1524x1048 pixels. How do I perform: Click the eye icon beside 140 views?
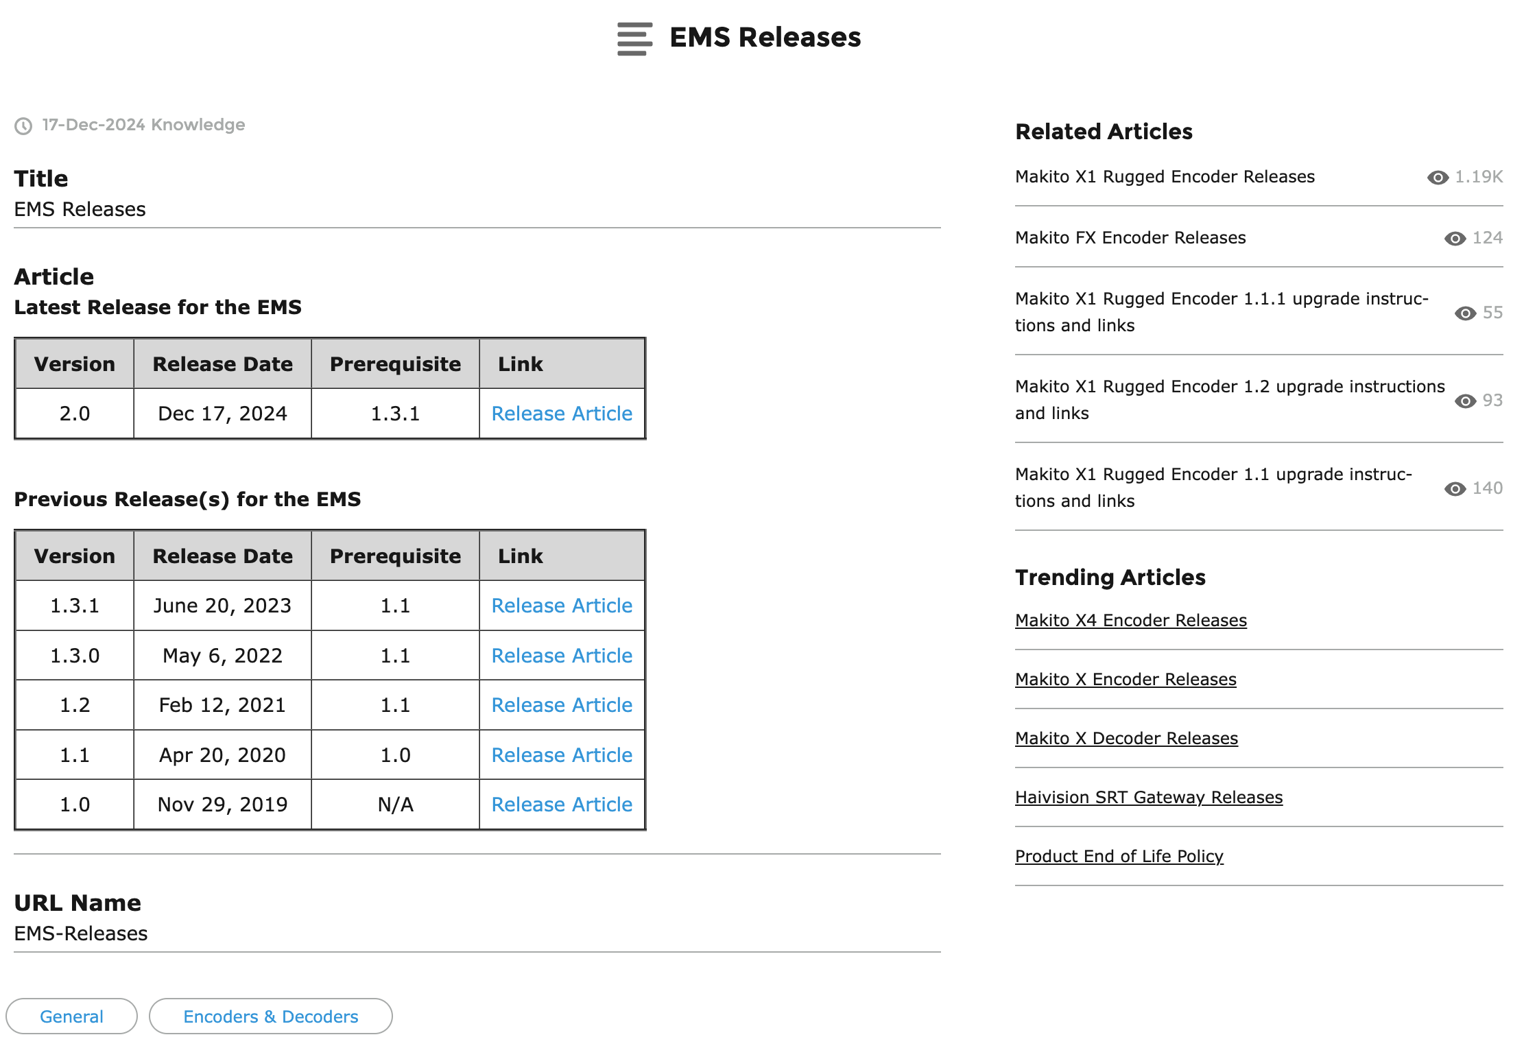[1455, 489]
